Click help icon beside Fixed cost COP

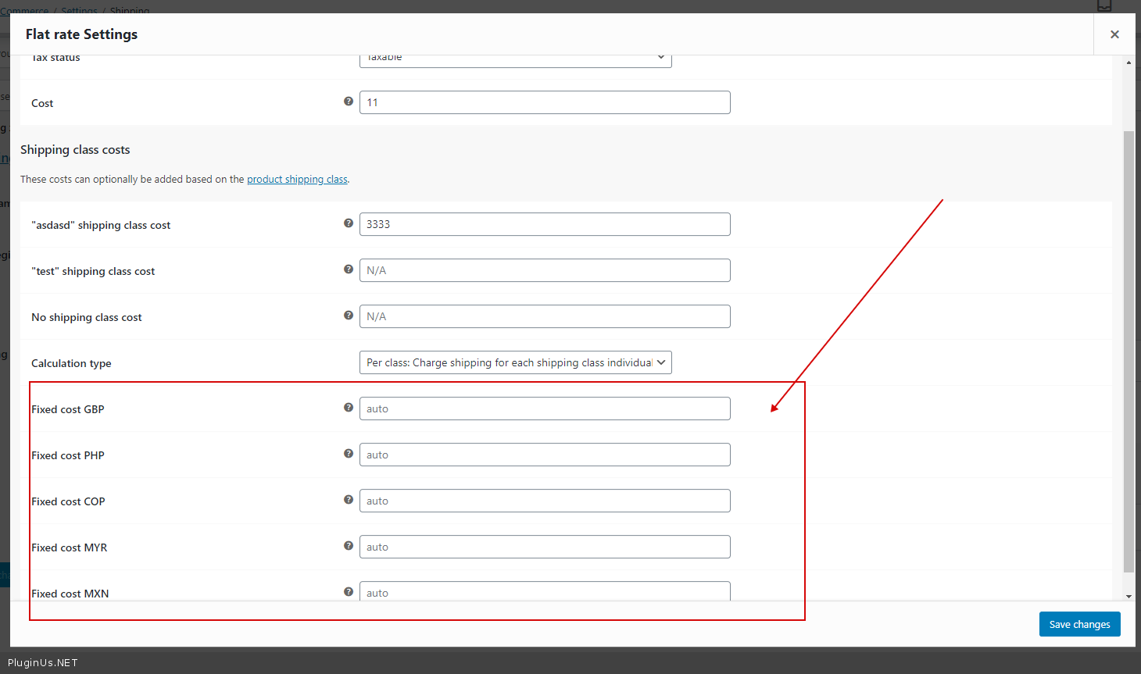tap(349, 500)
